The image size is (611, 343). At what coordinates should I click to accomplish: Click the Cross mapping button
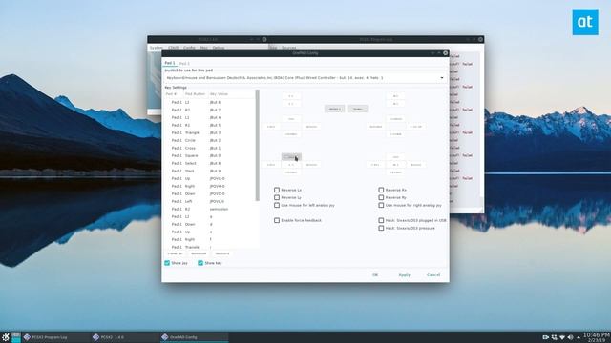395,134
